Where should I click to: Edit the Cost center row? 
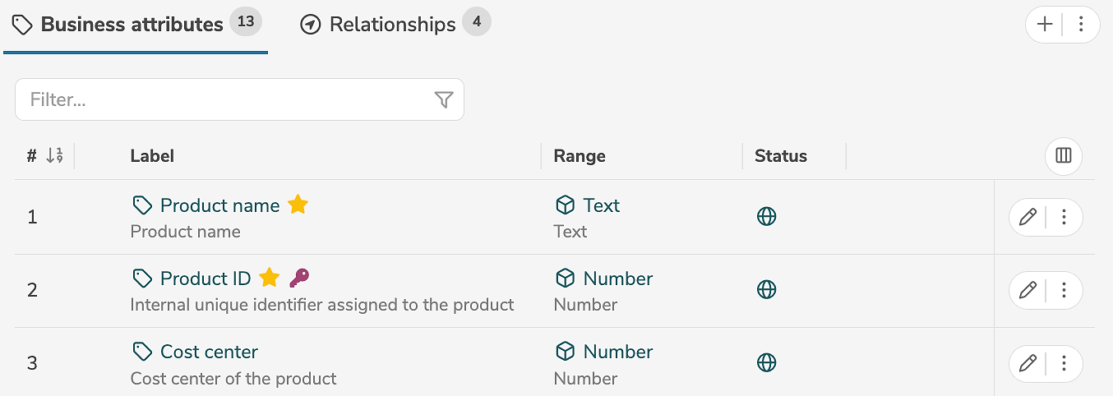1028,363
